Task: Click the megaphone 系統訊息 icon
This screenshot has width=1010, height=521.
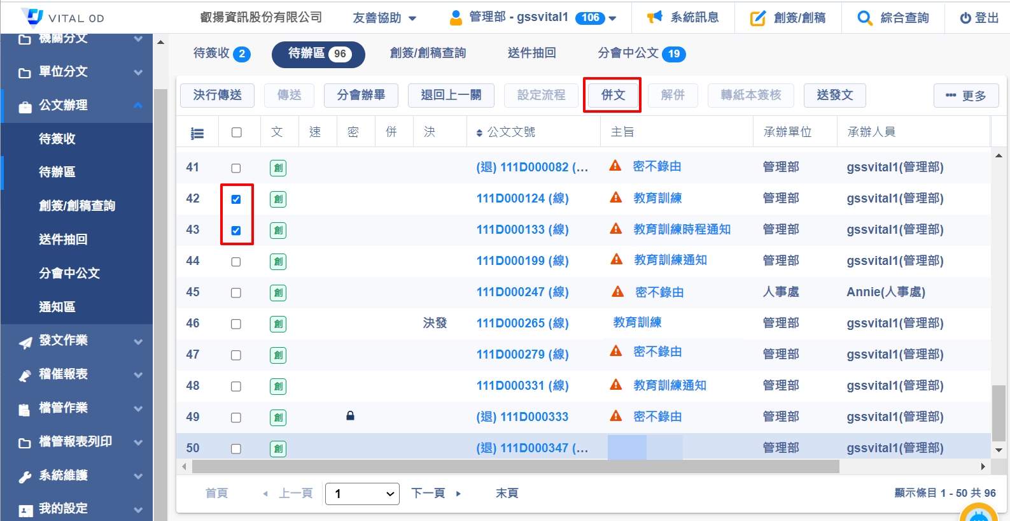Action: click(654, 17)
